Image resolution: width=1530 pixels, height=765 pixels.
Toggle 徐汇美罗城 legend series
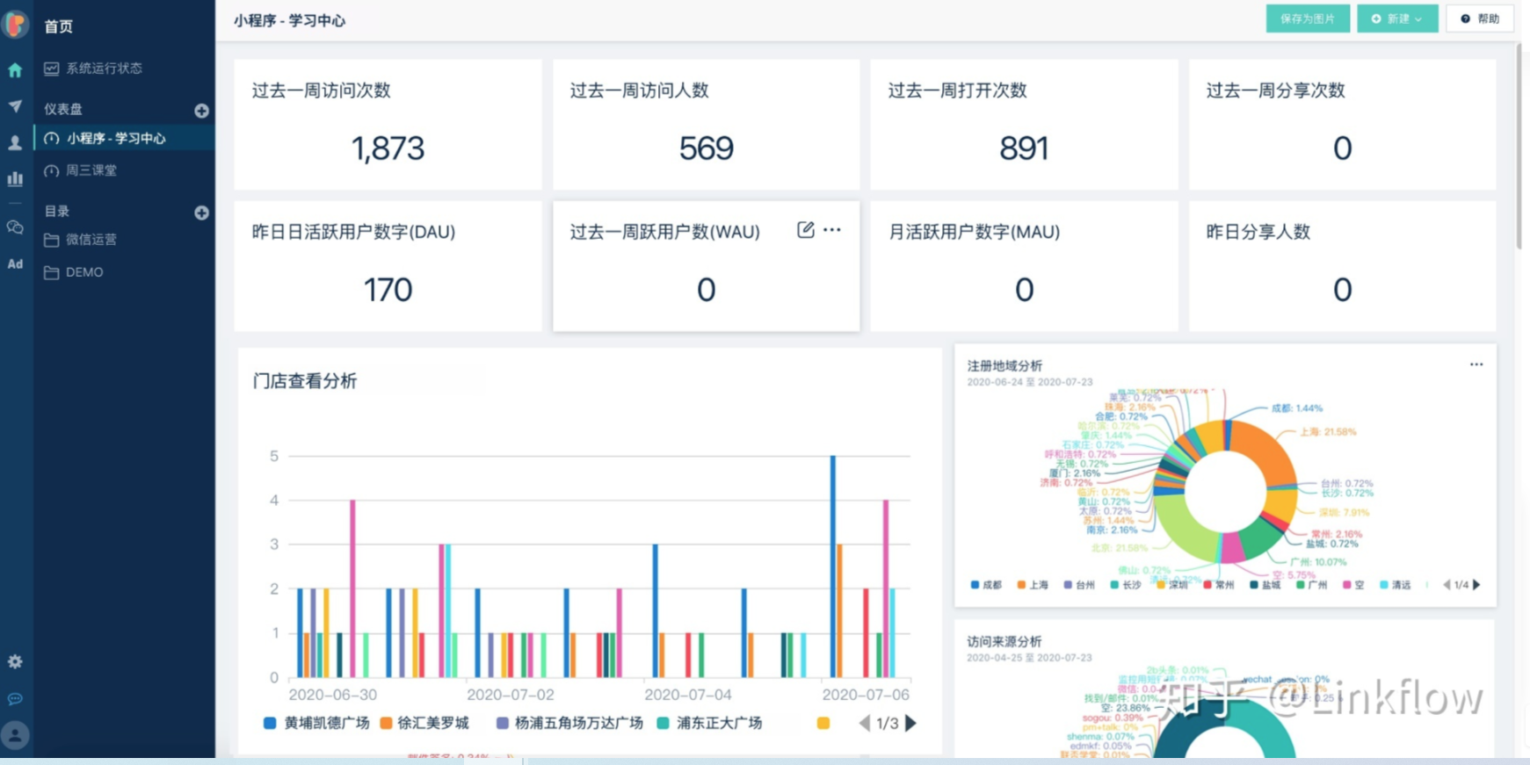[x=424, y=723]
